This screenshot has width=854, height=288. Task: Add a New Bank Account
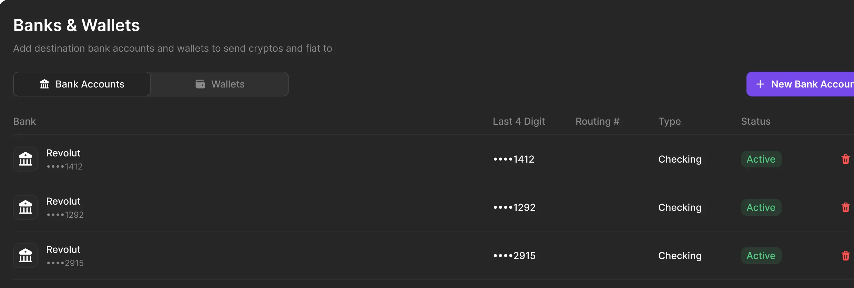pos(806,84)
